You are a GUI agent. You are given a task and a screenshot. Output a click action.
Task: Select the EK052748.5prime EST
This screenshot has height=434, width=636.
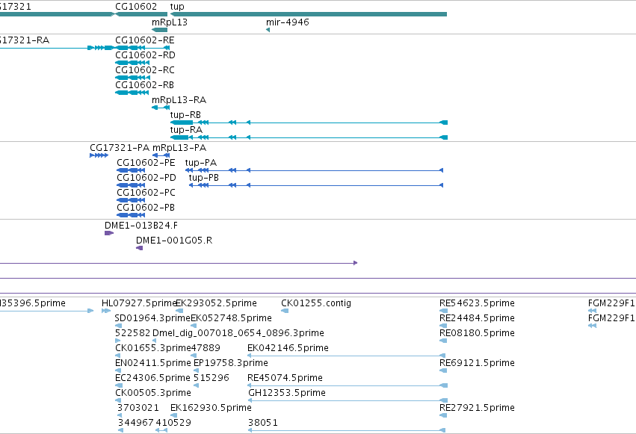[x=194, y=326]
